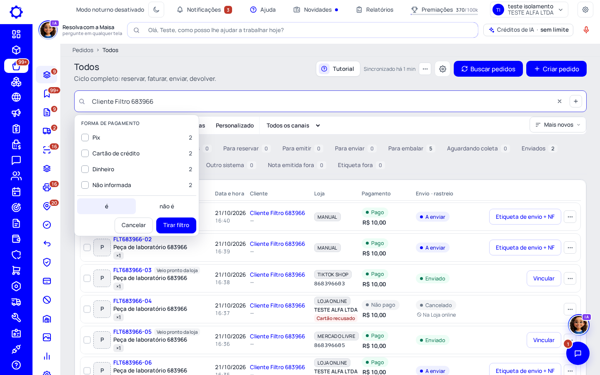Open the three-dots menu beside sync status
600x375 pixels.
[425, 69]
